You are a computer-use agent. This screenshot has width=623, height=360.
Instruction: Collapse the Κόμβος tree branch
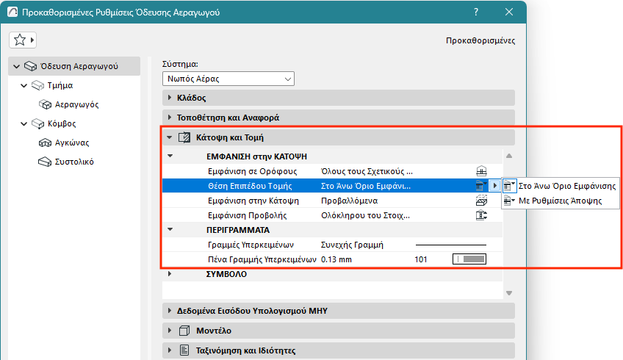point(24,123)
